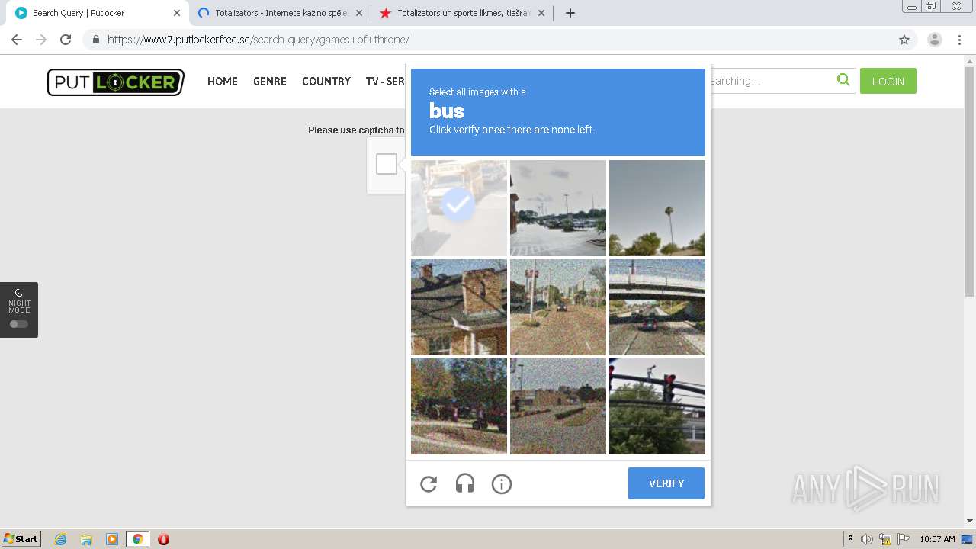This screenshot has width=976, height=549.
Task: Get an audio captcha challenge
Action: [465, 483]
